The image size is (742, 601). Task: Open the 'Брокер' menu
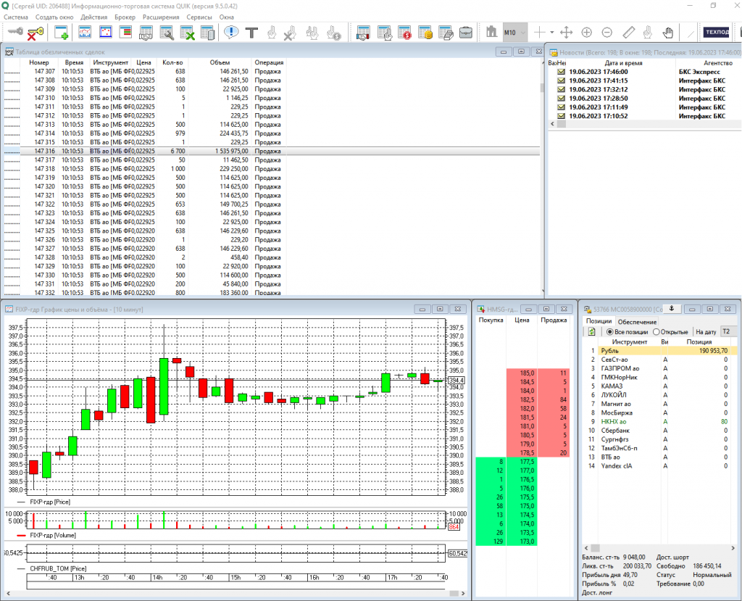[125, 17]
